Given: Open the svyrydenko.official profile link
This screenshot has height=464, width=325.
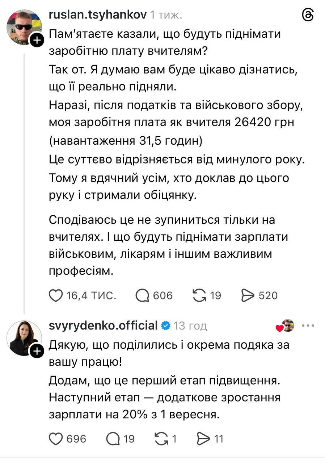Looking at the screenshot, I should [x=103, y=326].
